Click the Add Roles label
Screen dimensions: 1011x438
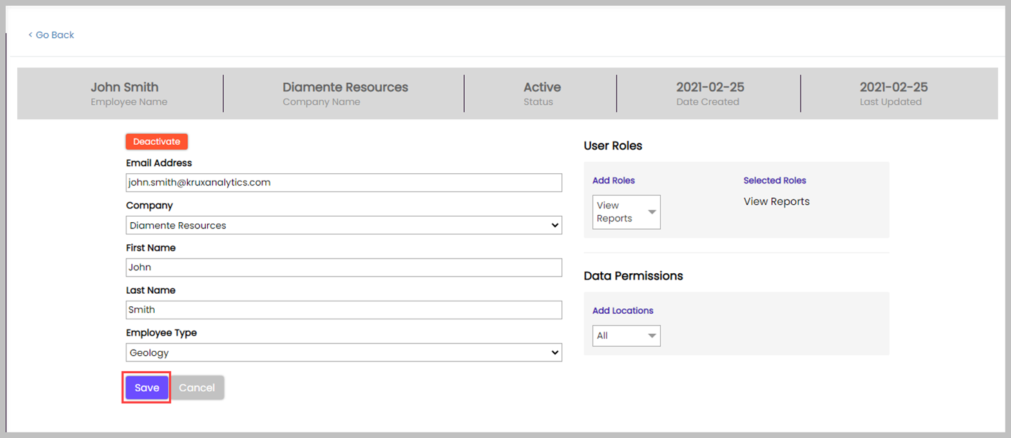[614, 181]
